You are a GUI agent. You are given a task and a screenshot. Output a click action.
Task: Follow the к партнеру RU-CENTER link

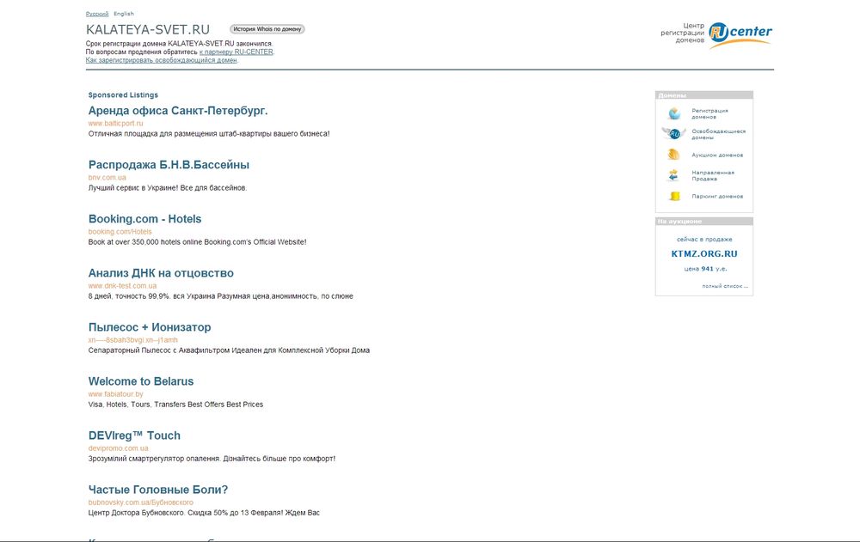tap(236, 52)
